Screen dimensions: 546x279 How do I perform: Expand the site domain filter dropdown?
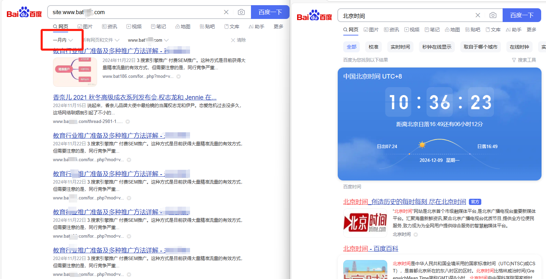point(148,40)
